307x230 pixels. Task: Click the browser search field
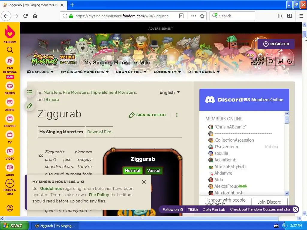coord(232,16)
